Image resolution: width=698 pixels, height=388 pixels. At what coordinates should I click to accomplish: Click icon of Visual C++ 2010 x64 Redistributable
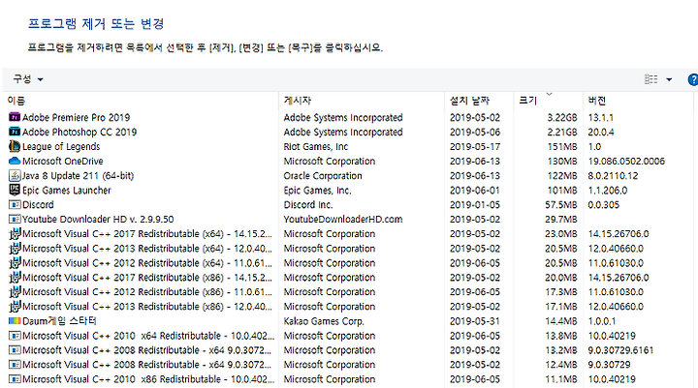[15, 336]
